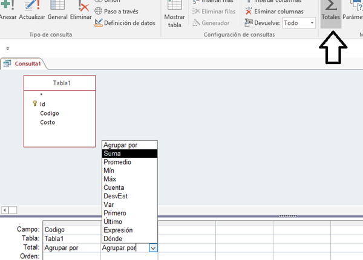Switch to the Consulta1 tab
Screen dimensions: 363x260
pyautogui.click(x=24, y=63)
